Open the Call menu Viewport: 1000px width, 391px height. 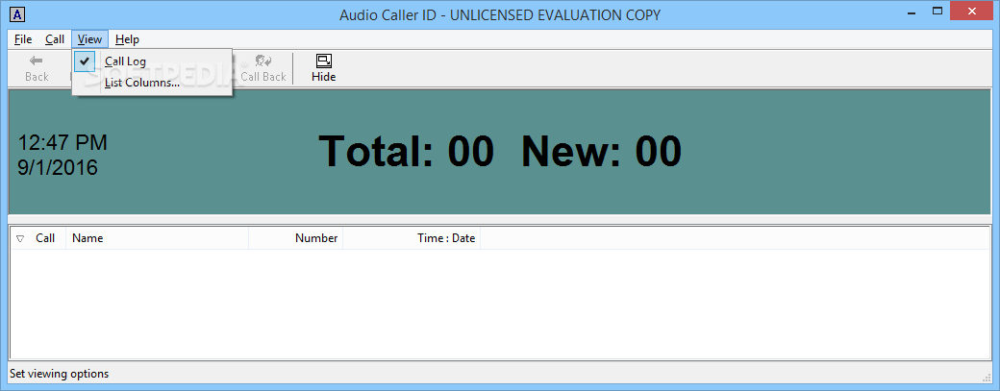click(x=55, y=39)
